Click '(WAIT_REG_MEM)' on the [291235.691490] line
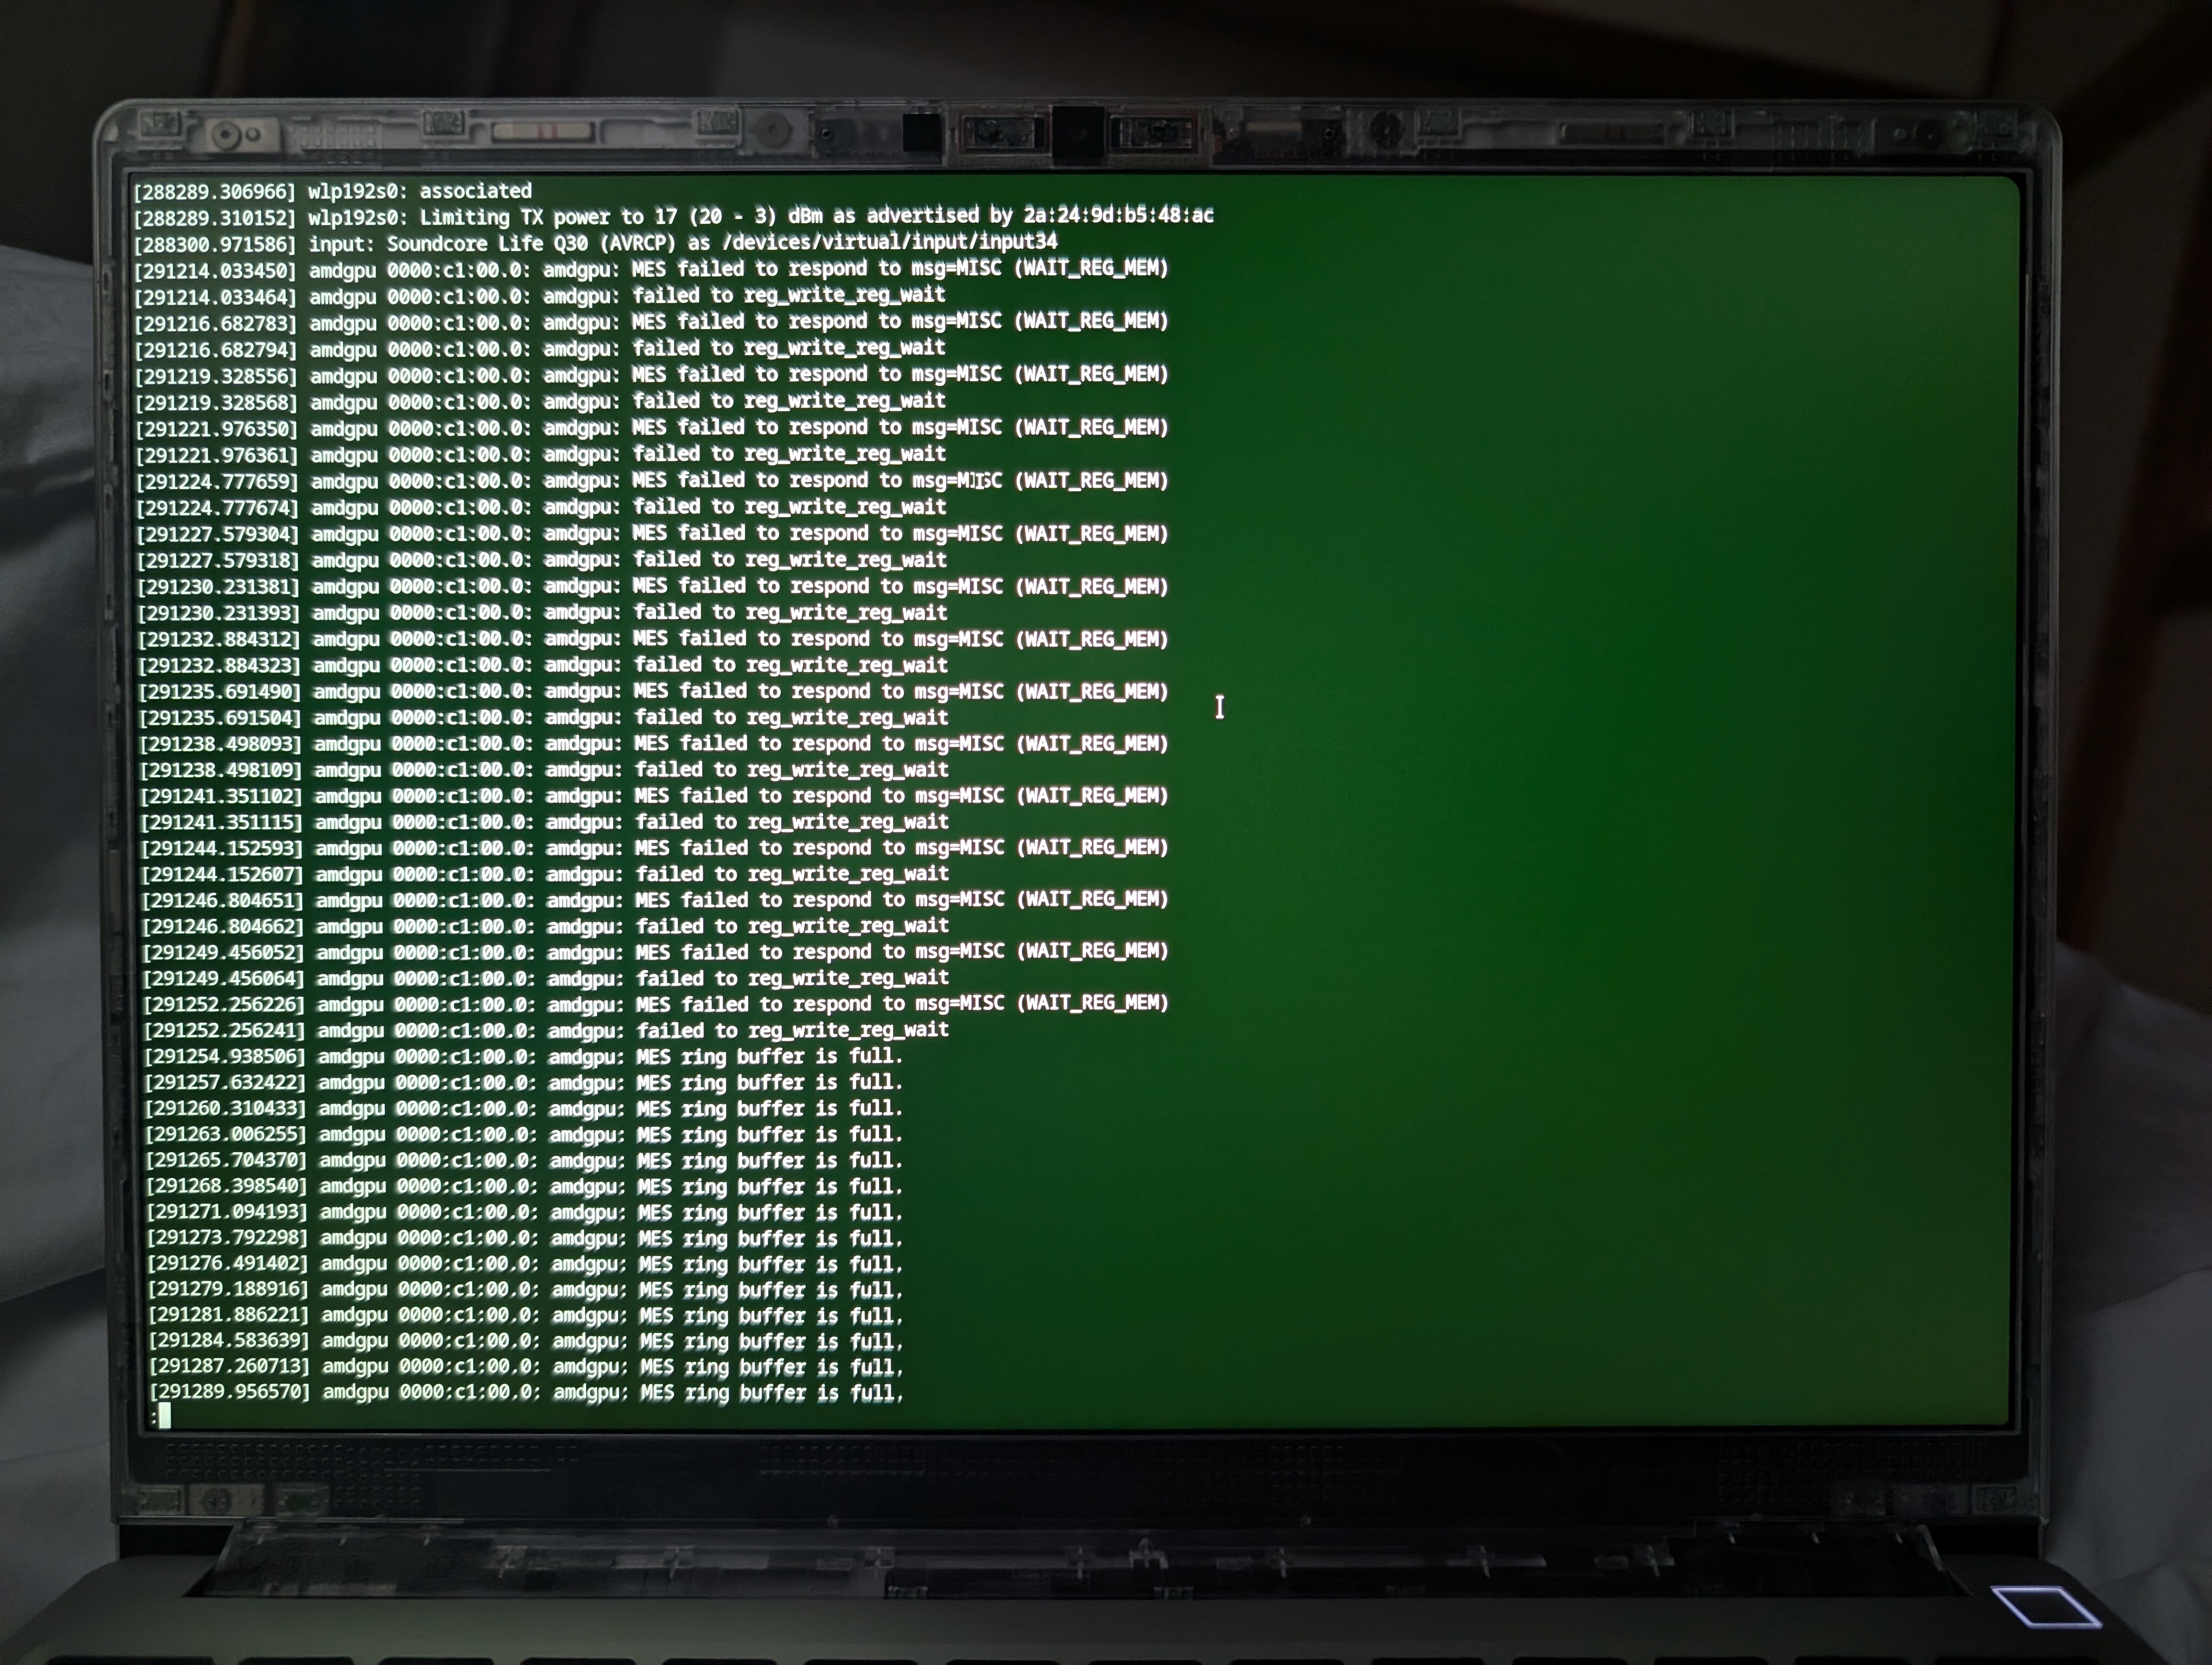2212x1665 pixels. [x=1091, y=692]
